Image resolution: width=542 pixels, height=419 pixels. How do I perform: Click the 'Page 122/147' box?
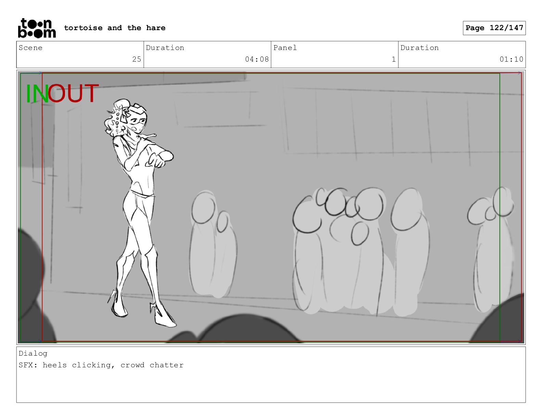click(x=494, y=28)
